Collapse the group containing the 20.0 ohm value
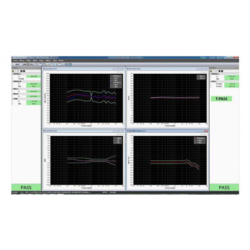 tap(12, 89)
